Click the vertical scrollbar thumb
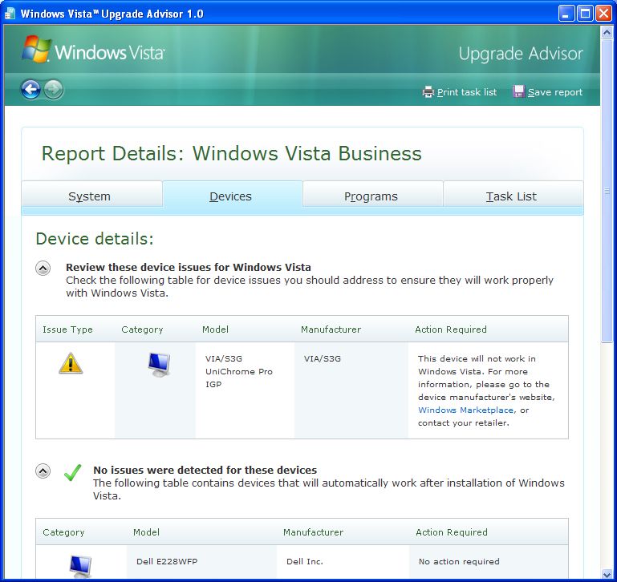Image resolution: width=617 pixels, height=582 pixels. pyautogui.click(x=607, y=191)
